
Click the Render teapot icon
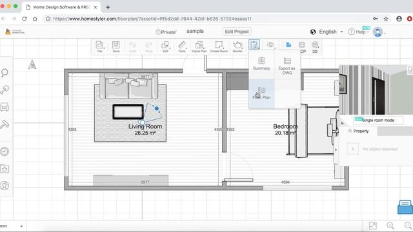coord(237,46)
